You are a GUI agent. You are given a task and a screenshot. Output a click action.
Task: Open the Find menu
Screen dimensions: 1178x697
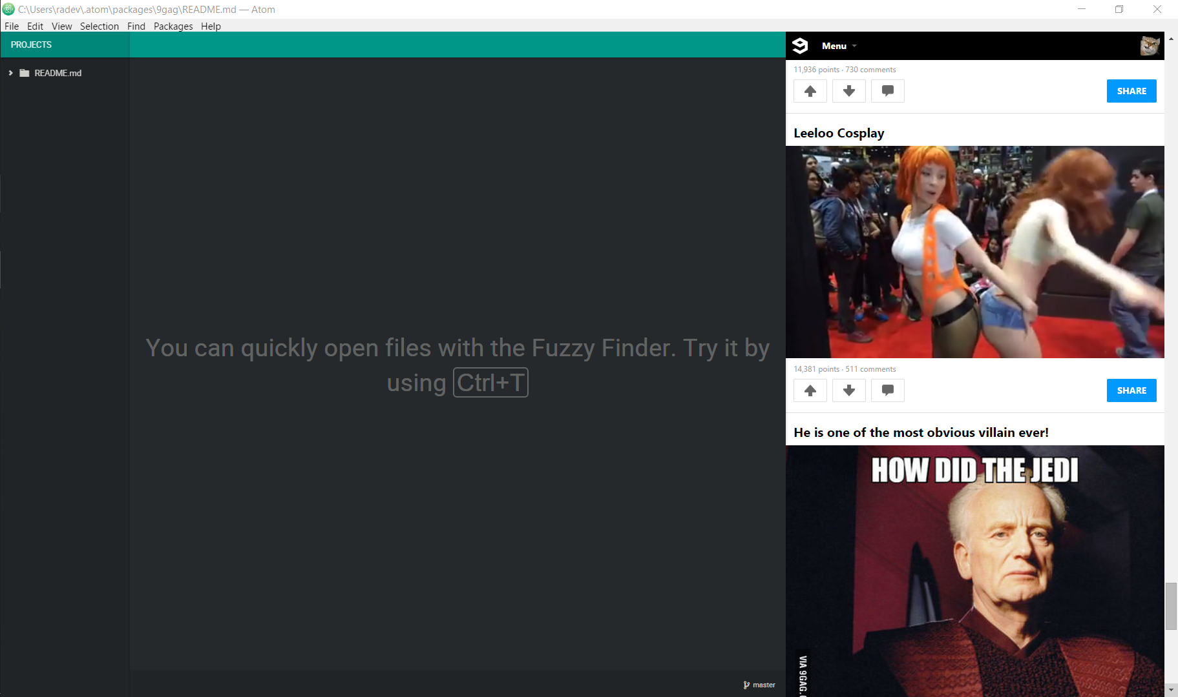[136, 26]
